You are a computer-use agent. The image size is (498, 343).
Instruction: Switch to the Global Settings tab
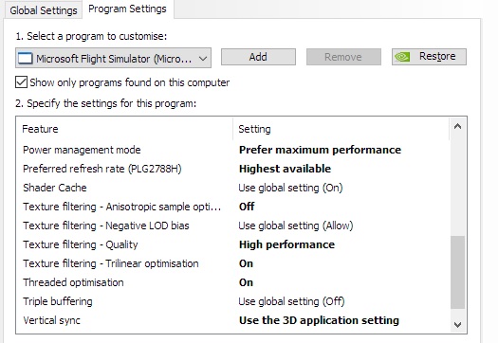44,10
